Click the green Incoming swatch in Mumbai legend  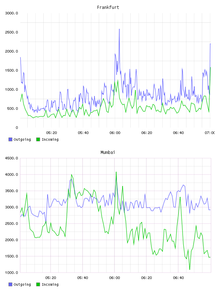pos(38,284)
